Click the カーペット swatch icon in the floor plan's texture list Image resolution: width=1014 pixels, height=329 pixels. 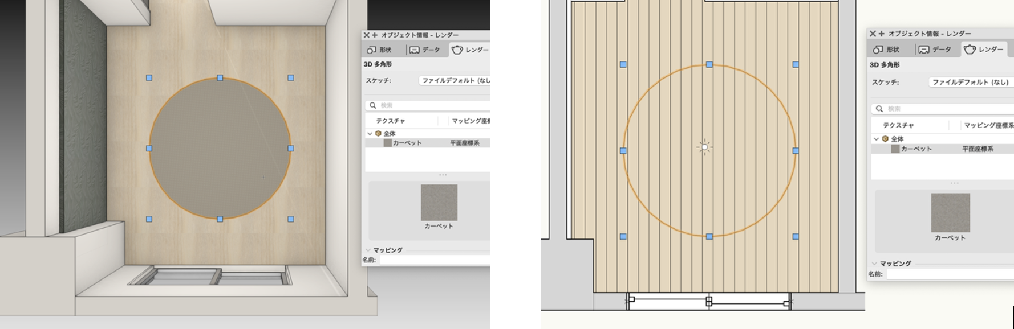(x=895, y=149)
